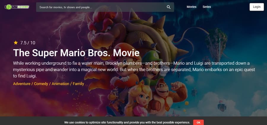
Task: Accept cookies with the OK button
Action: pos(198,122)
